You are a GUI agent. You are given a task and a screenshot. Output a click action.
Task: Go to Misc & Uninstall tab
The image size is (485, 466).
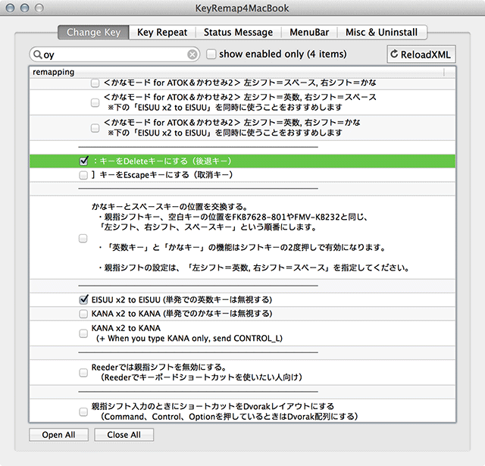point(383,33)
